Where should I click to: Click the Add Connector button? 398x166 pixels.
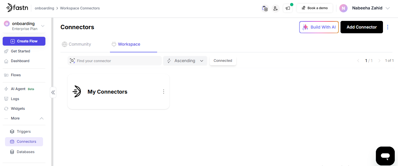(361, 27)
